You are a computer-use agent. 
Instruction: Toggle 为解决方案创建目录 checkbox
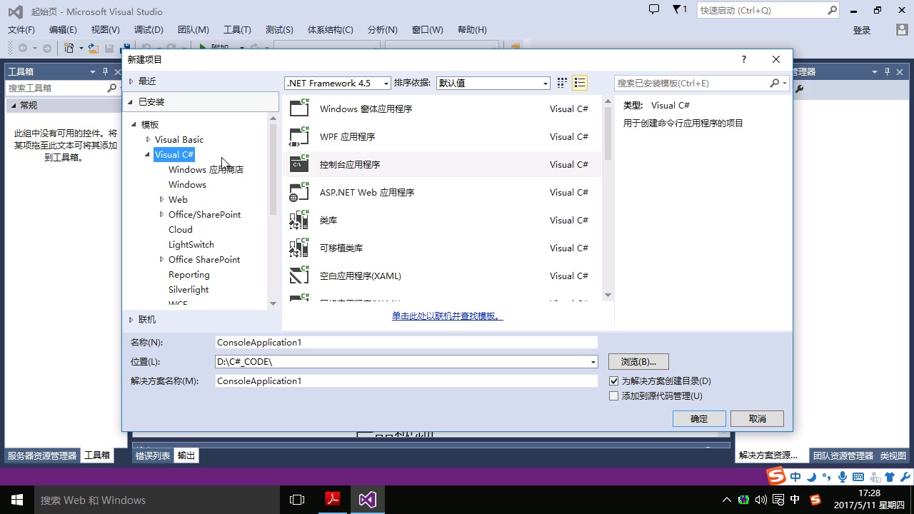coord(613,381)
